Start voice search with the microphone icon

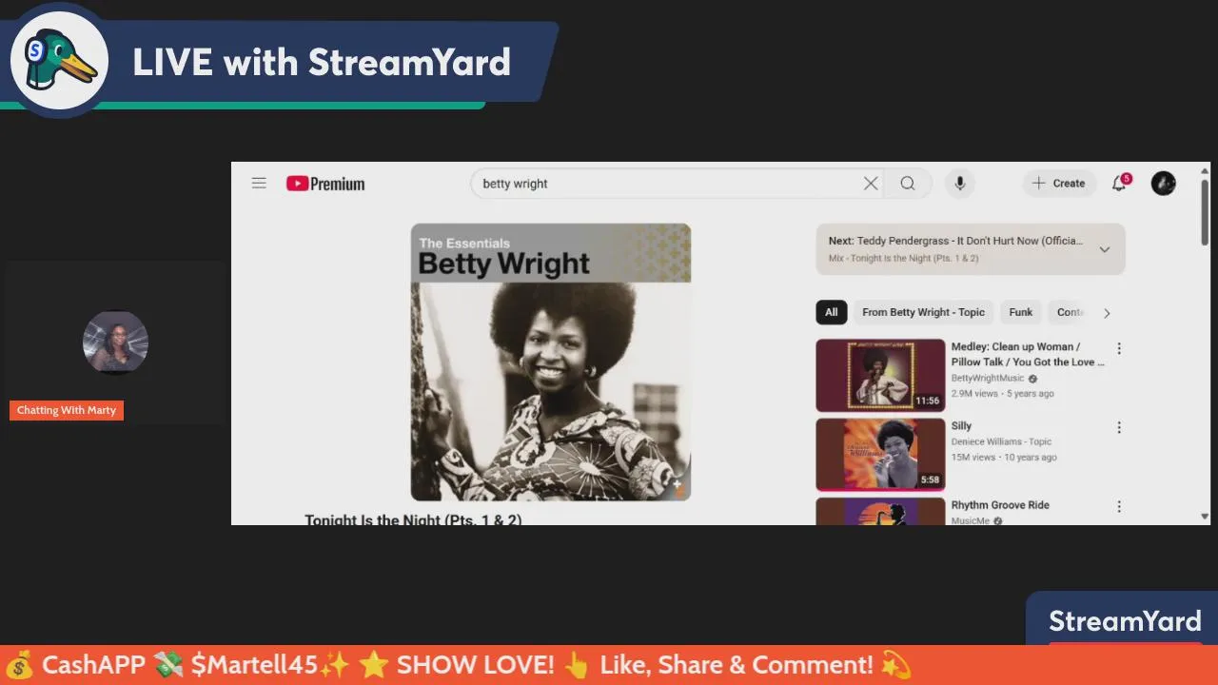pyautogui.click(x=959, y=184)
